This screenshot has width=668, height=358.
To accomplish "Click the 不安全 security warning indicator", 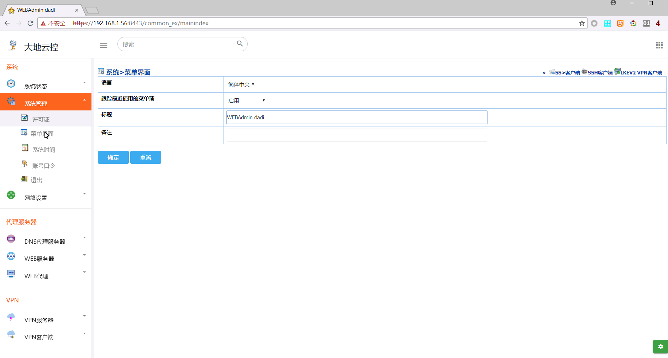I will click(x=53, y=23).
